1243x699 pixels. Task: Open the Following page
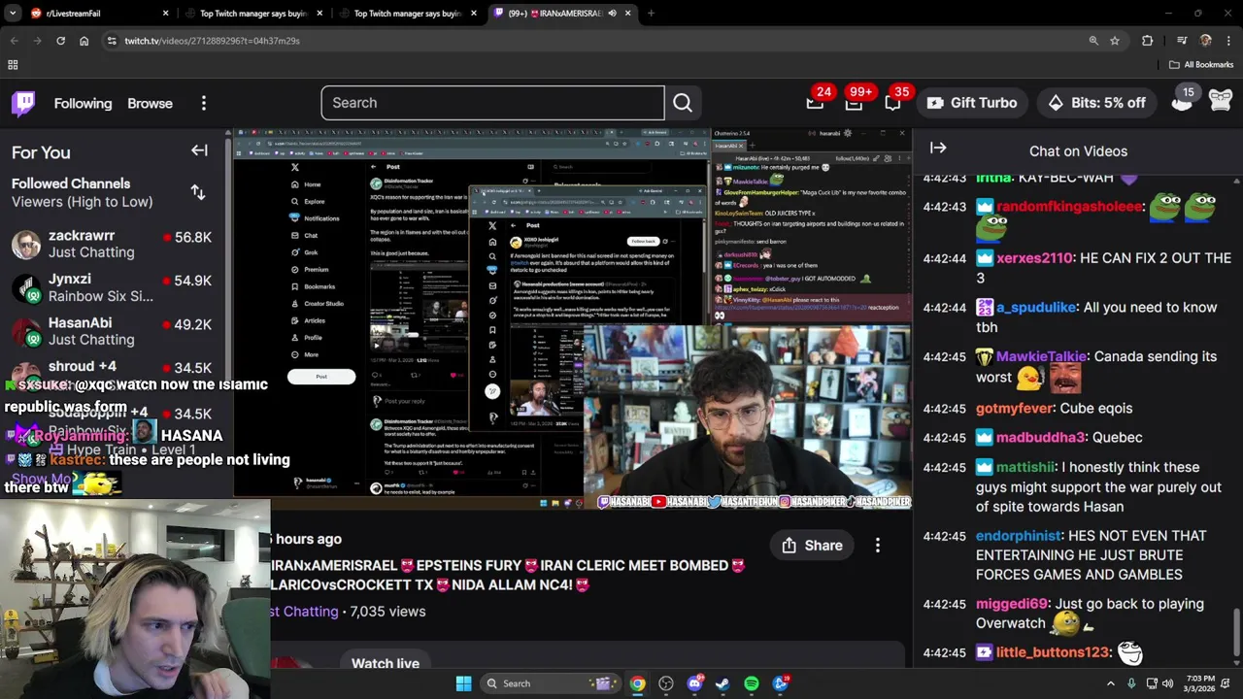click(83, 103)
